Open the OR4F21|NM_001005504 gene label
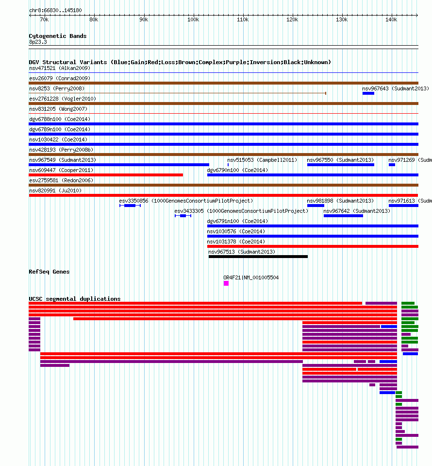Screen dimensions: 432x466 (x=251, y=277)
